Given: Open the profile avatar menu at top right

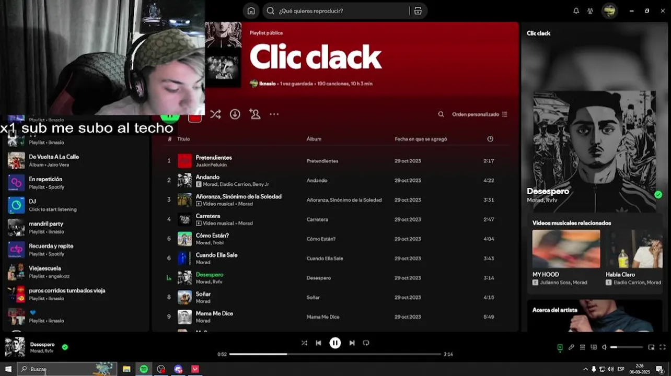Looking at the screenshot, I should (609, 11).
